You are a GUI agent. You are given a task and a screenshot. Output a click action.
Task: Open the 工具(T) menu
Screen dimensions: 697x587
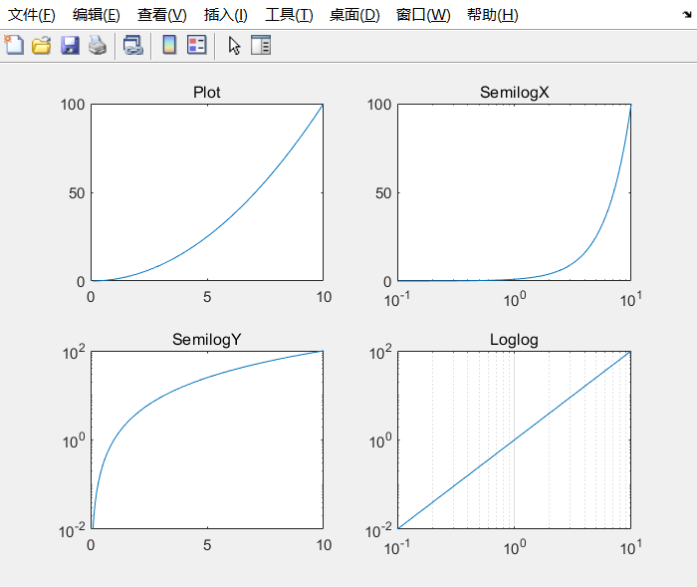pos(289,15)
